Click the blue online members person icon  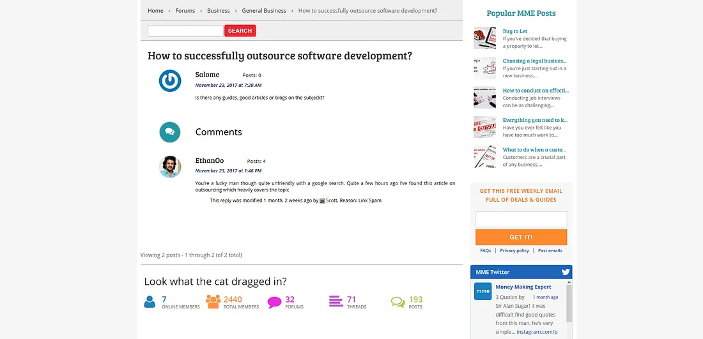click(150, 302)
